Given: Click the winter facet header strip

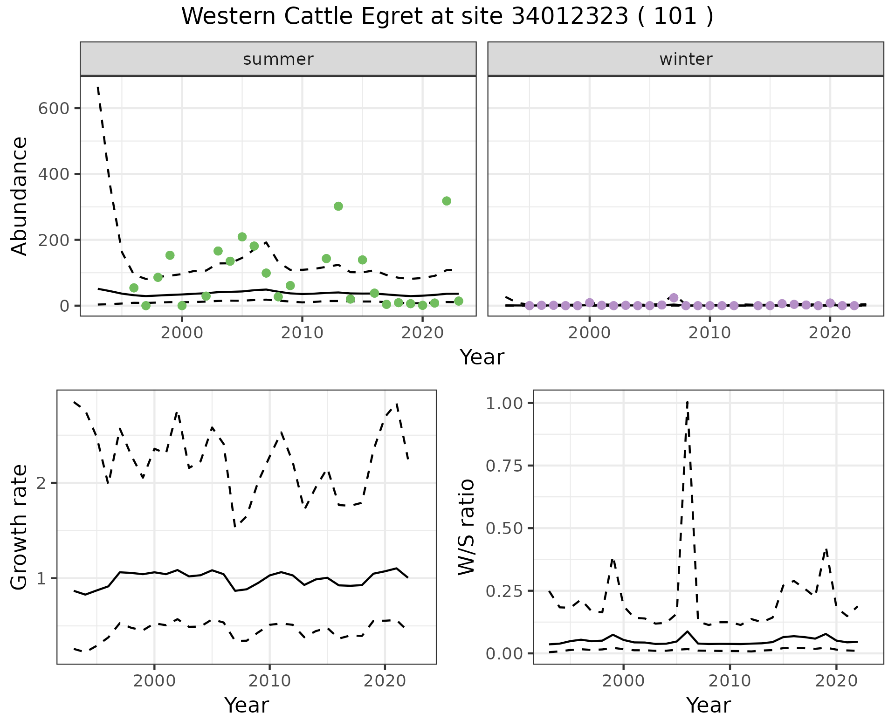Looking at the screenshot, I should coord(685,59).
